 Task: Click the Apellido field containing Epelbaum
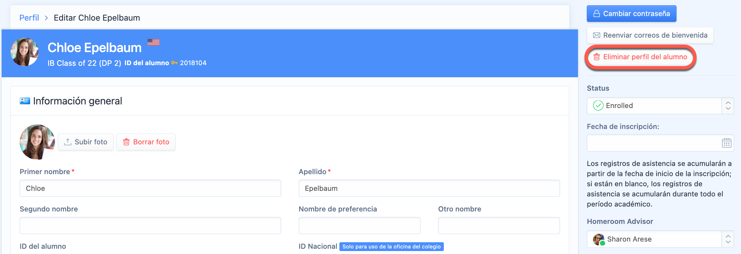pos(429,189)
